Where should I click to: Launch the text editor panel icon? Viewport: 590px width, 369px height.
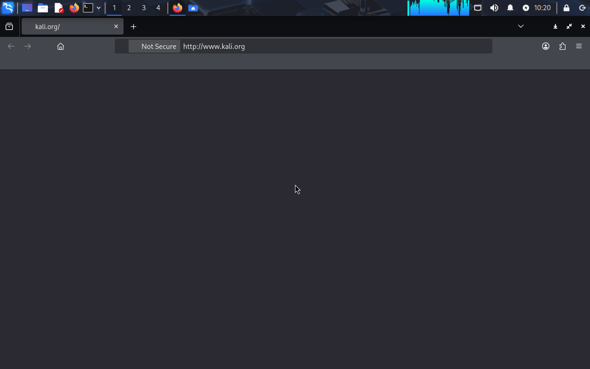point(59,8)
